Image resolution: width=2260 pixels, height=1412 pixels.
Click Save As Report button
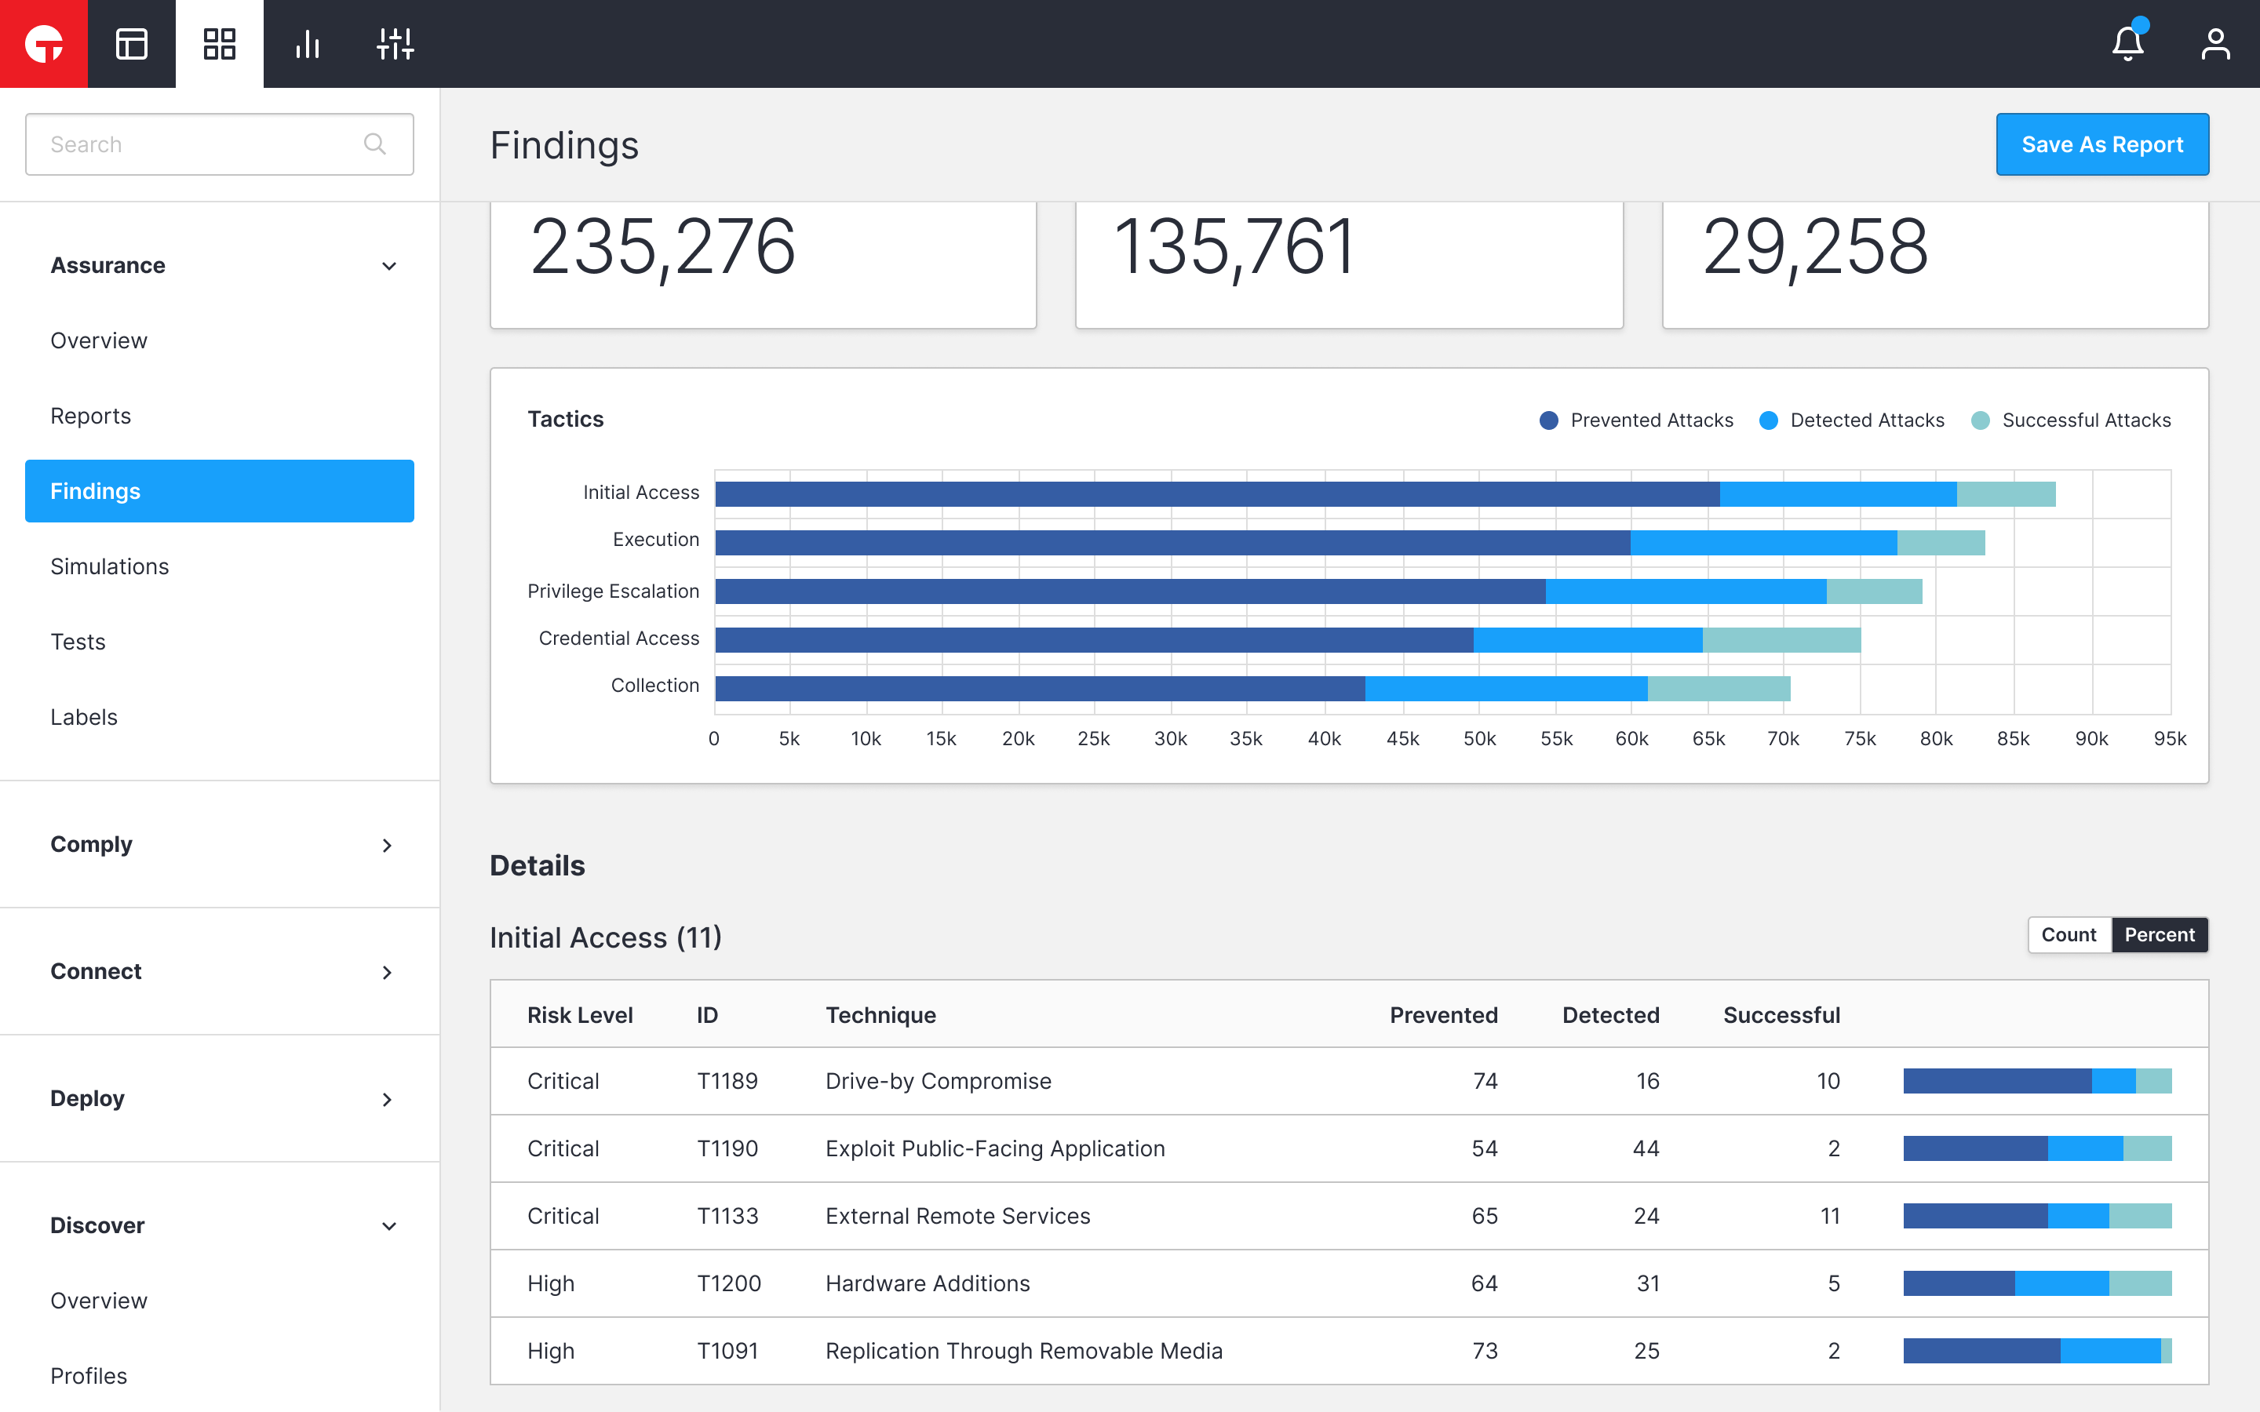pyautogui.click(x=2101, y=145)
